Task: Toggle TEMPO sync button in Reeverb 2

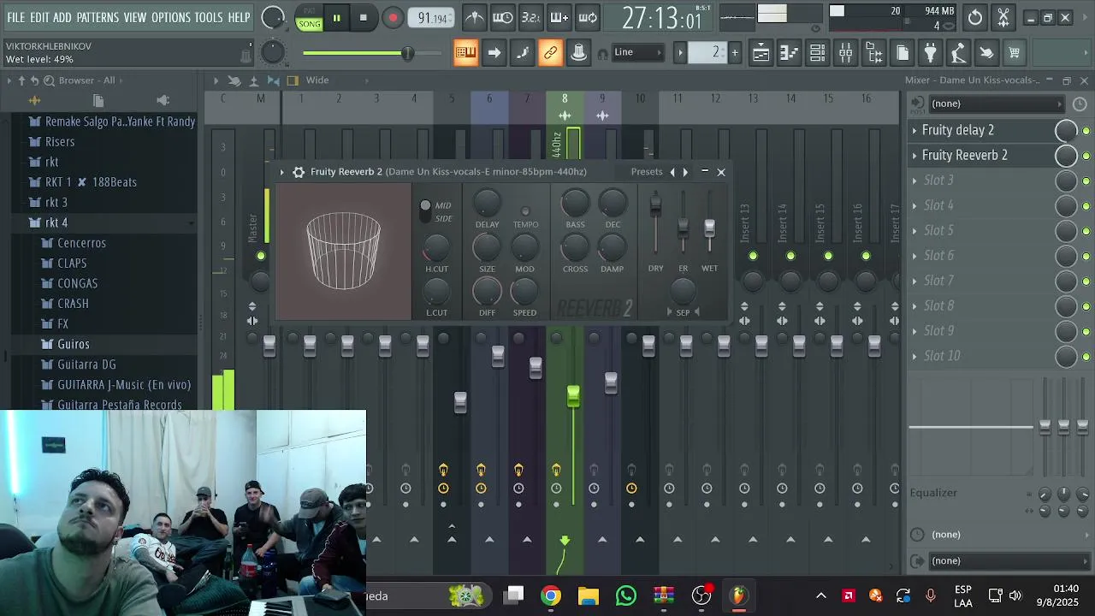Action: coord(525,210)
